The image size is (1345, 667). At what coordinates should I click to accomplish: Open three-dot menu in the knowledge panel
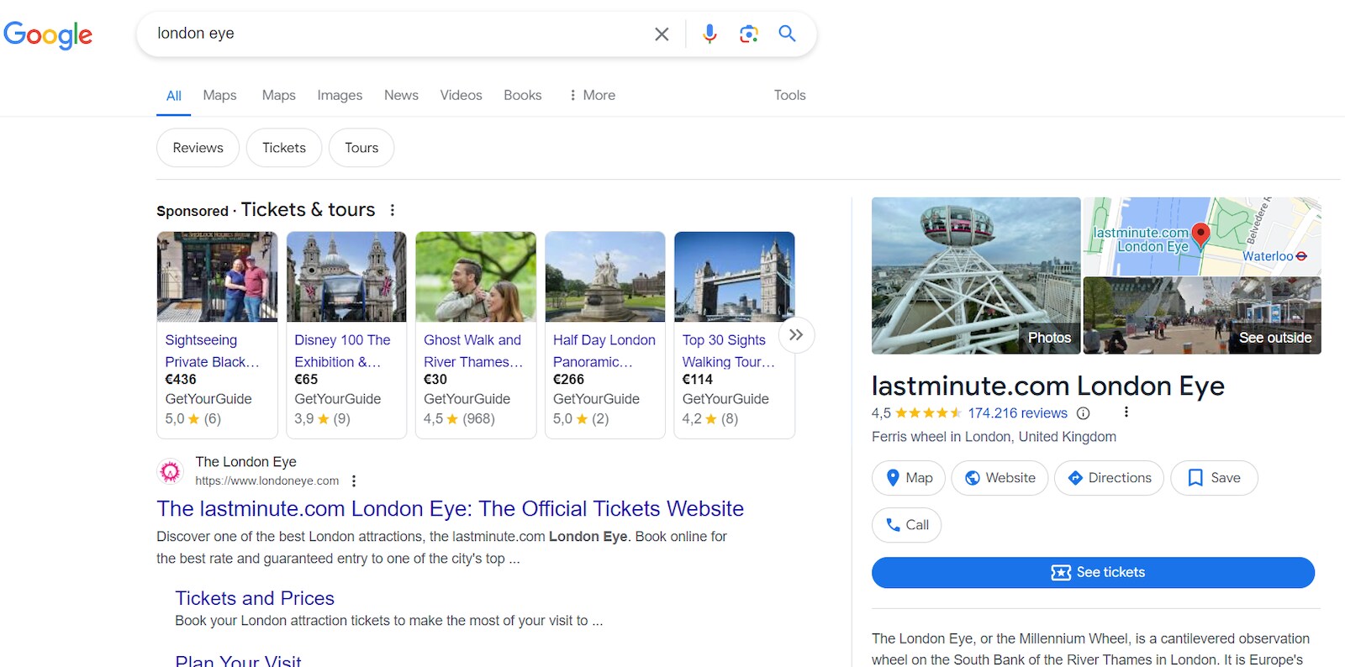(1126, 412)
